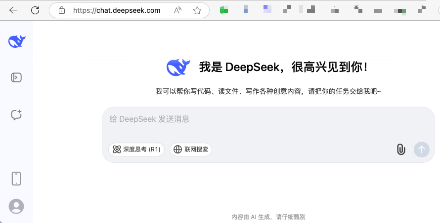Viewport: 440px width, 223px height.
Task: Start a new chat from sidebar
Action: pyautogui.click(x=16, y=114)
